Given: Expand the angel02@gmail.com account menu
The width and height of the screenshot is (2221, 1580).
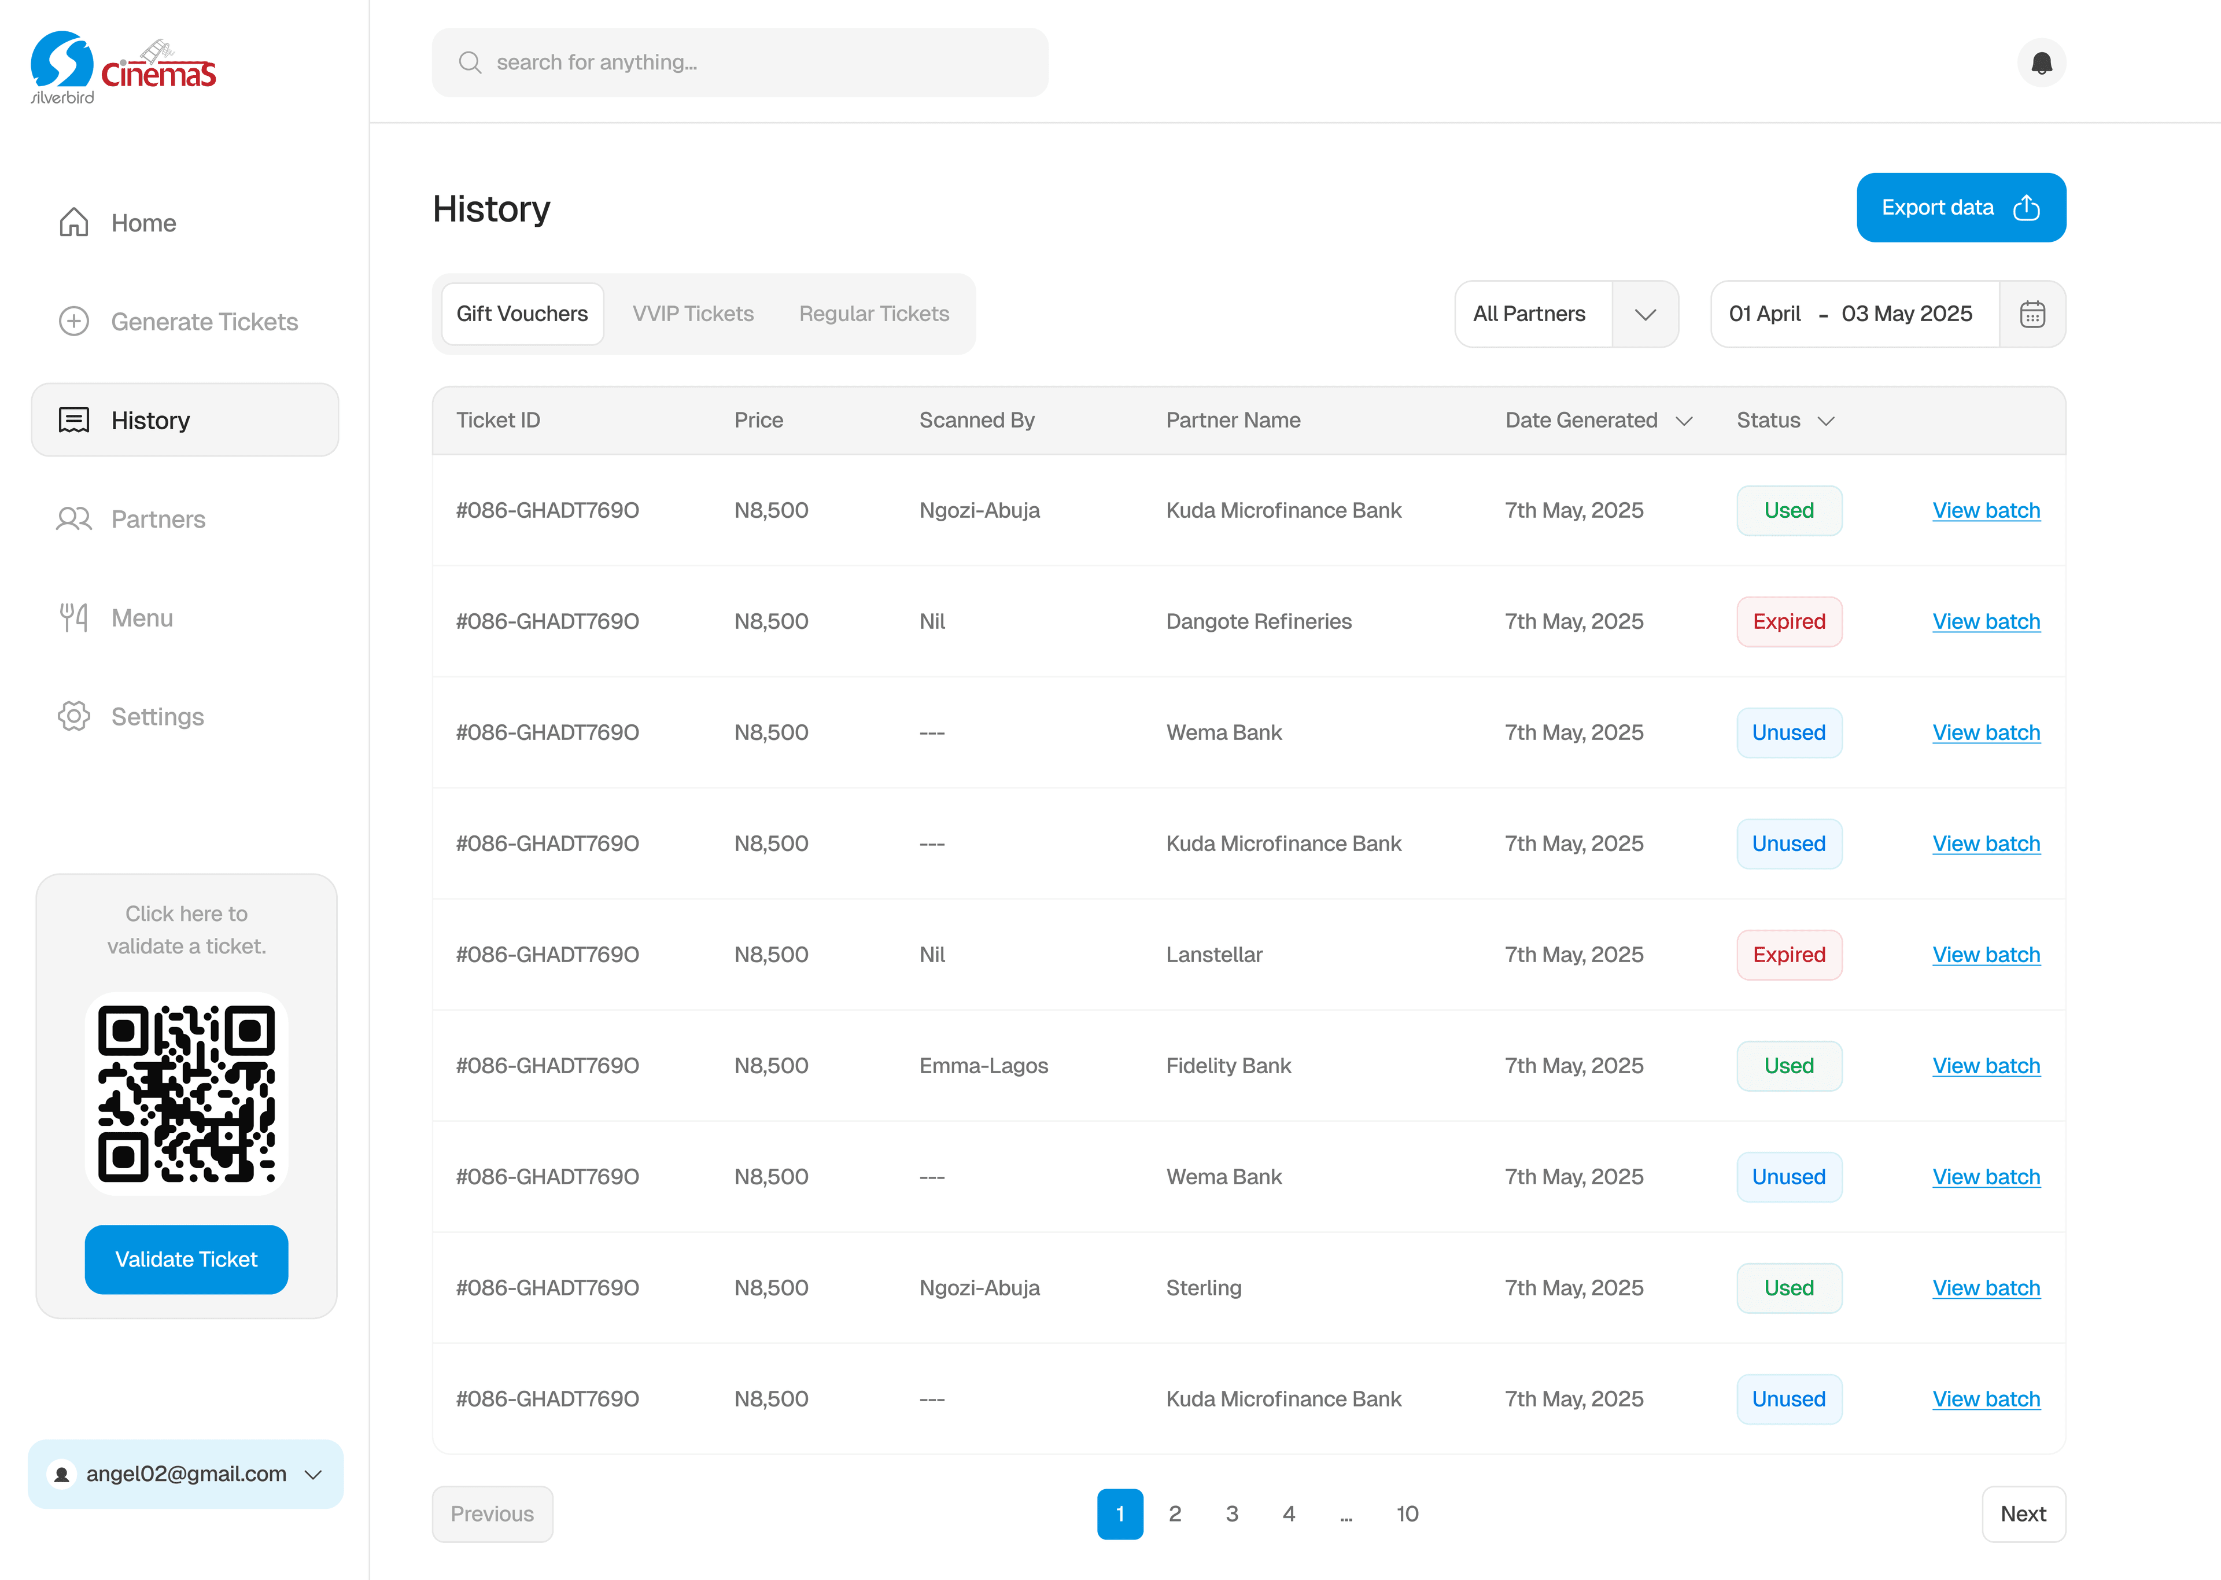Looking at the screenshot, I should (x=186, y=1474).
